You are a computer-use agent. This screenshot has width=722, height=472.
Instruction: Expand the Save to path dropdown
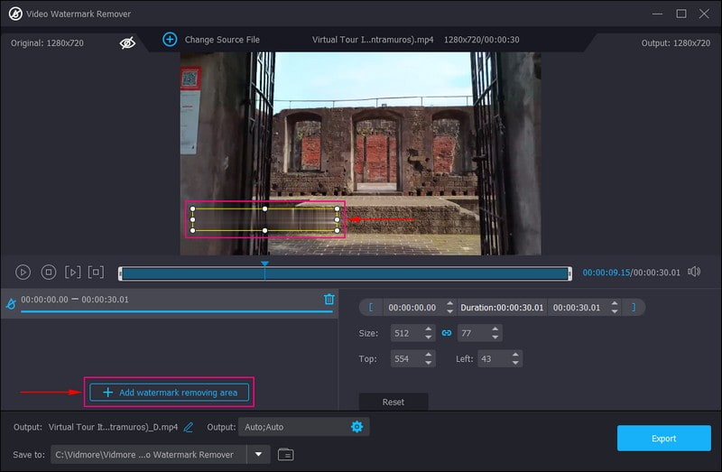coord(259,454)
